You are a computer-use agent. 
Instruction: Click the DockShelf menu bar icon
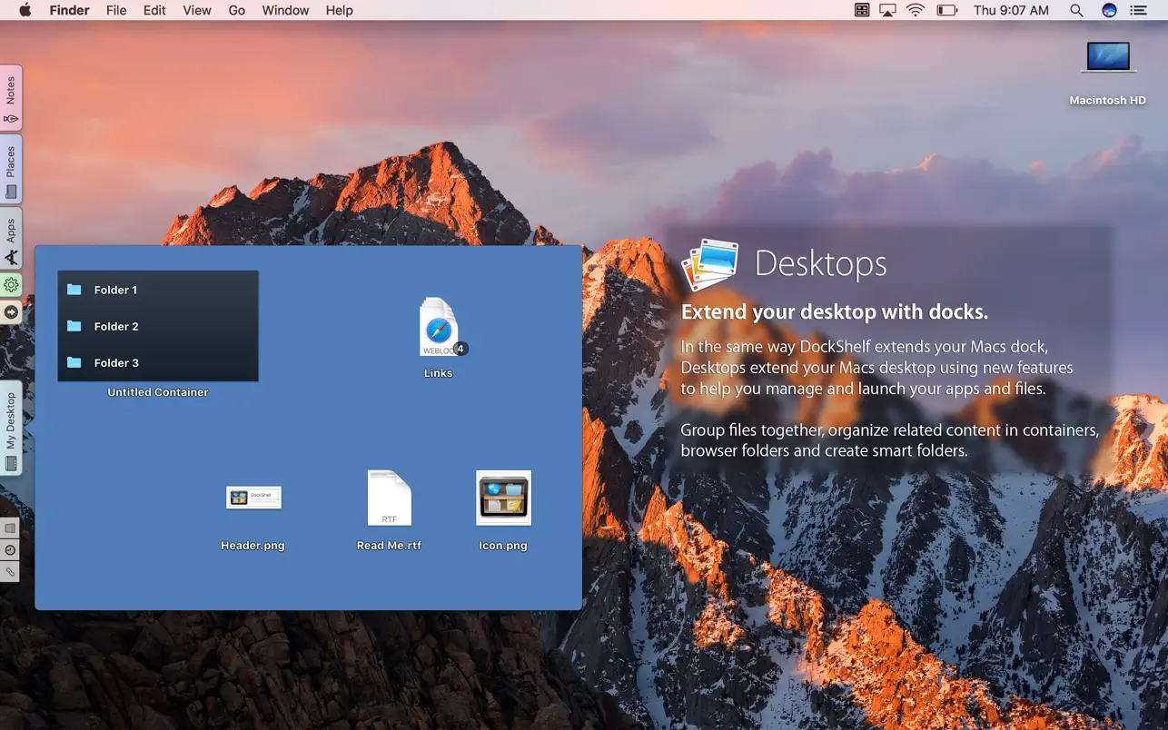click(862, 10)
